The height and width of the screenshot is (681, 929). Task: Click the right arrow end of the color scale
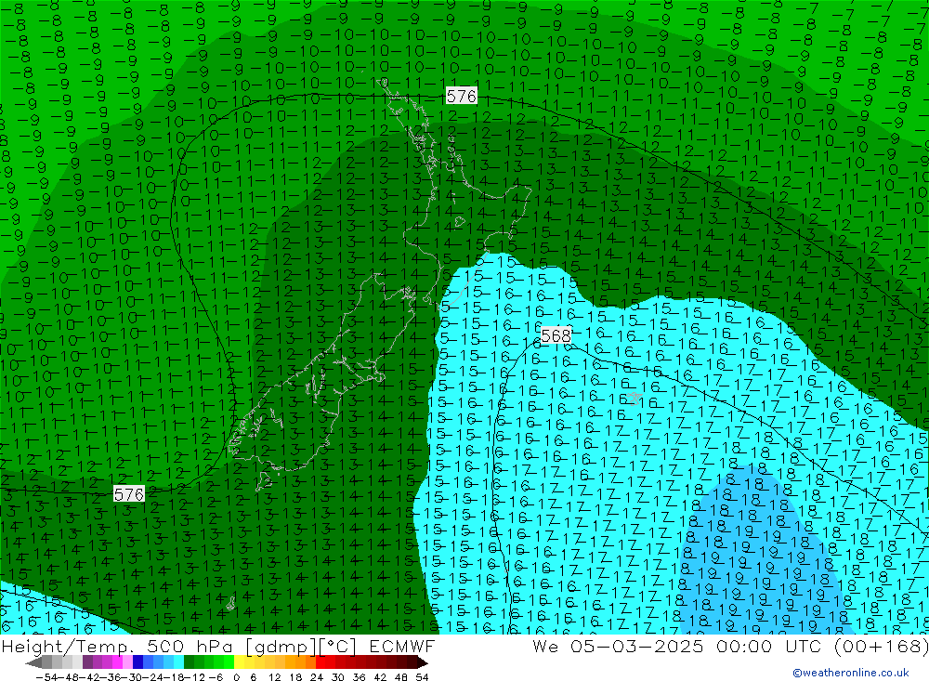tap(422, 662)
